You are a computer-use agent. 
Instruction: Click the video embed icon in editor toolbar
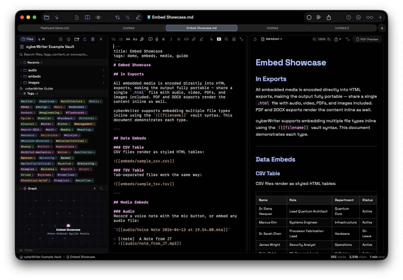point(219,39)
